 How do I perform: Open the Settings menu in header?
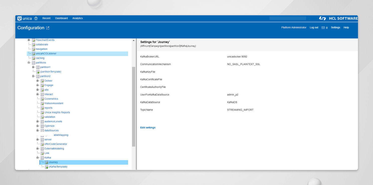335,28
